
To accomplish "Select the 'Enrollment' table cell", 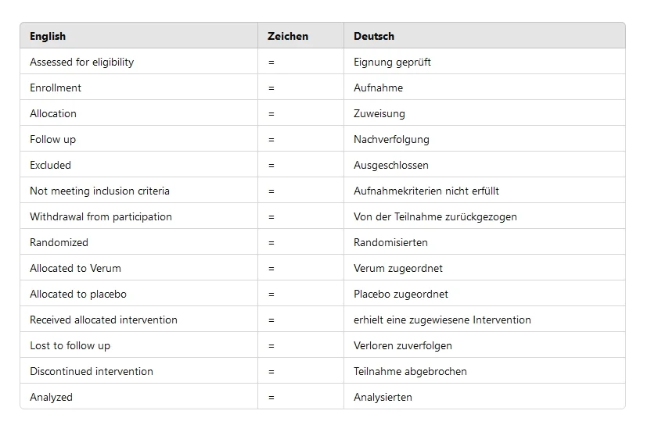I will click(56, 87).
